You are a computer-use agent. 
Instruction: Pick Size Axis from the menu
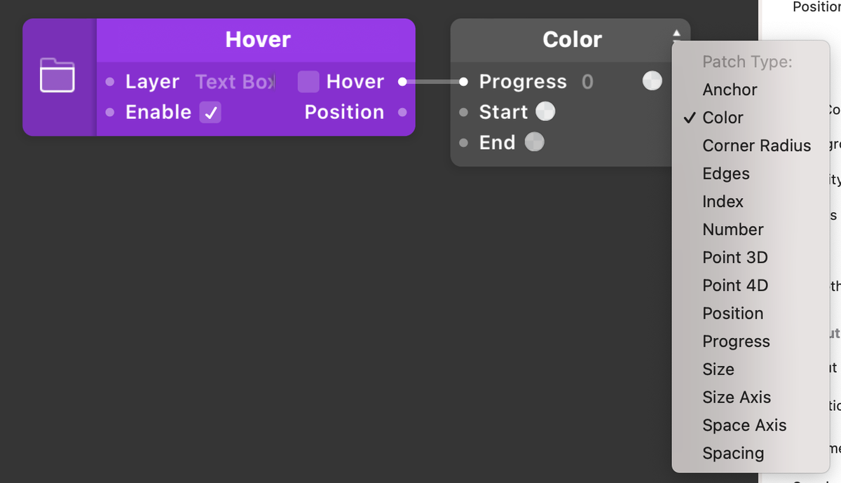[736, 398]
